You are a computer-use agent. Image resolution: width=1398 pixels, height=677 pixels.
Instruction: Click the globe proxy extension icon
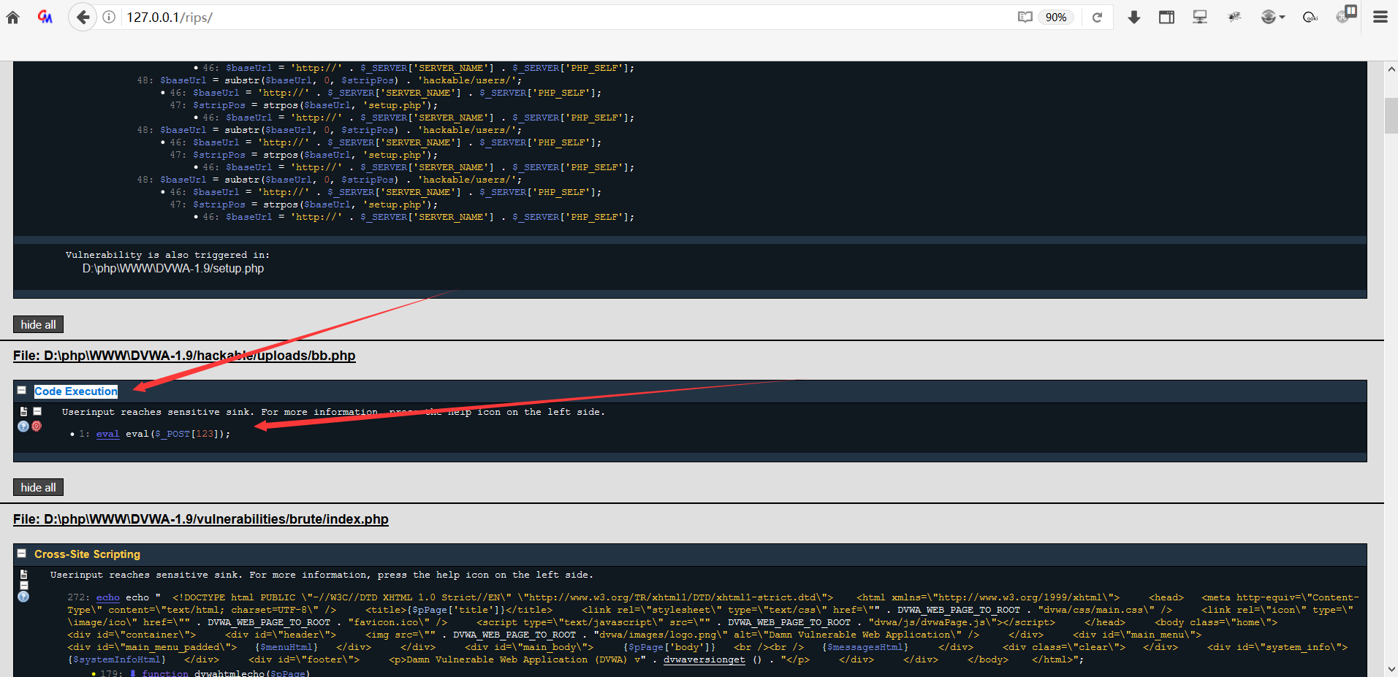click(x=1269, y=17)
